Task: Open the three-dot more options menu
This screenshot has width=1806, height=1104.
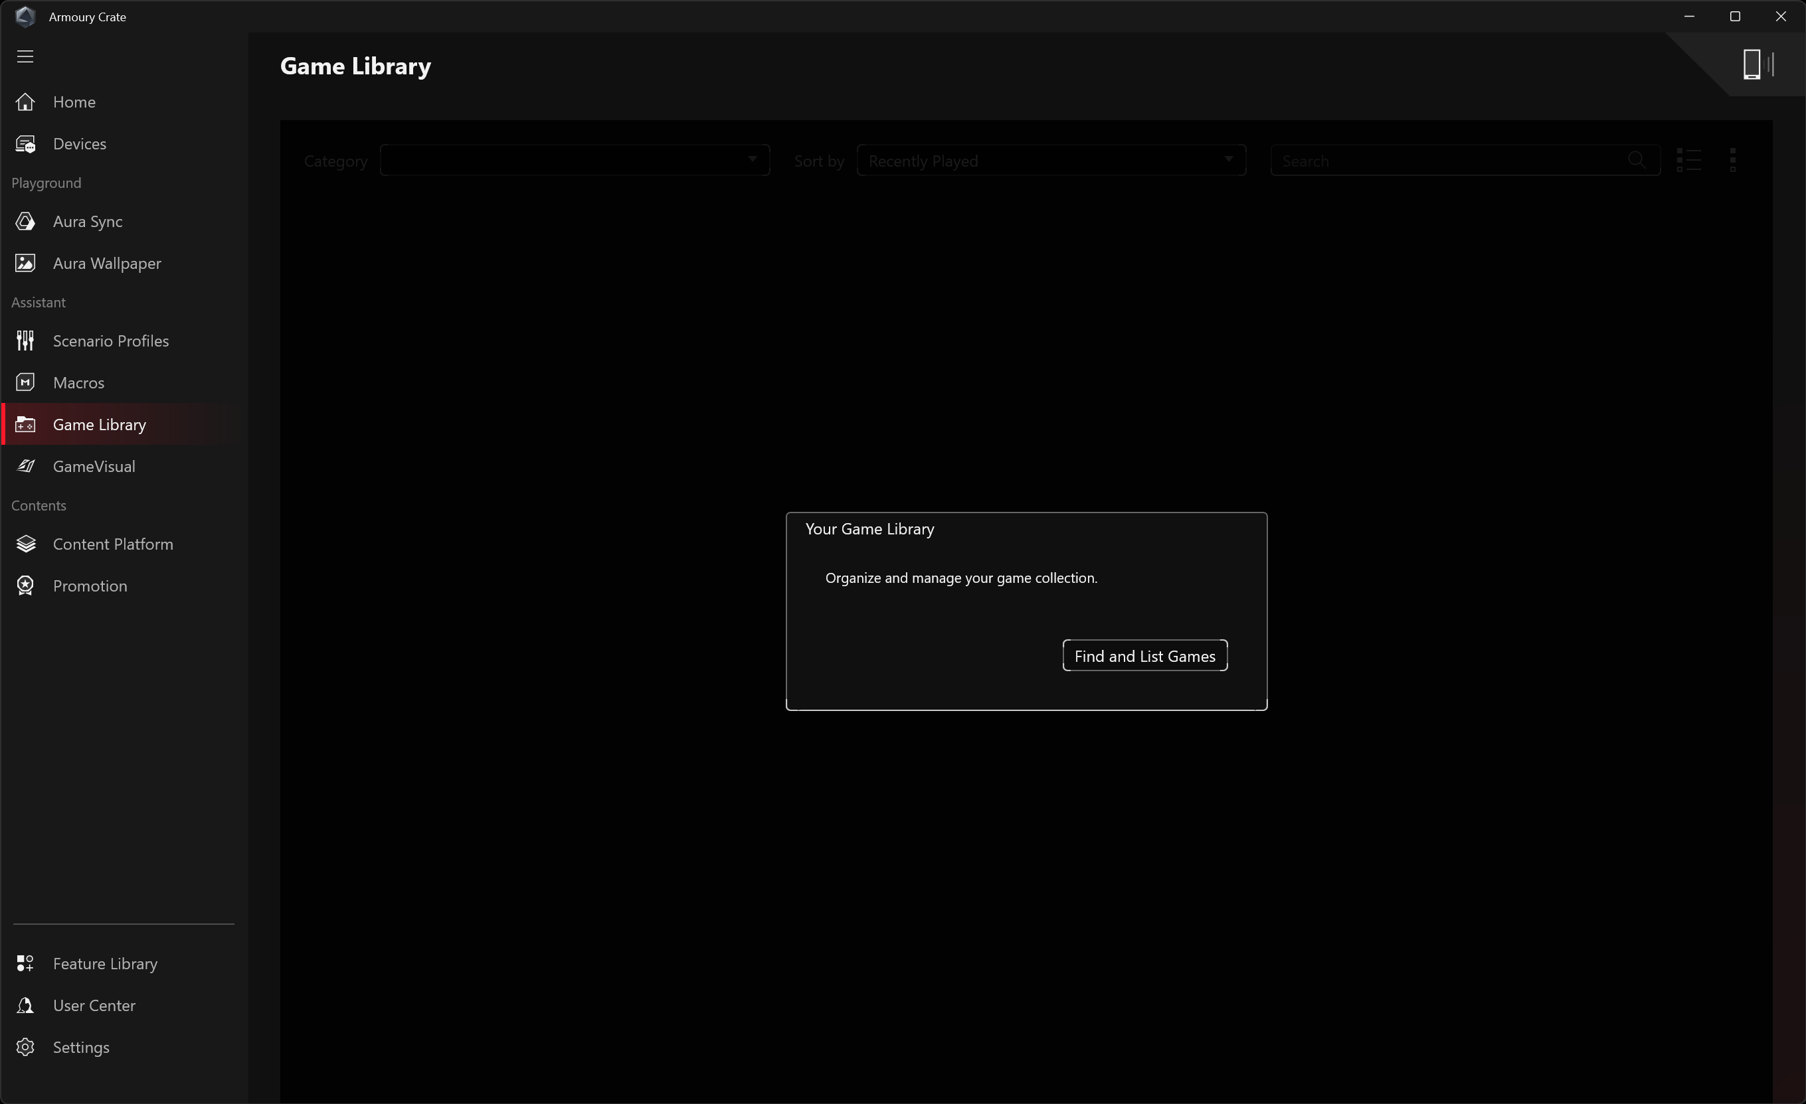Action: pos(1732,160)
